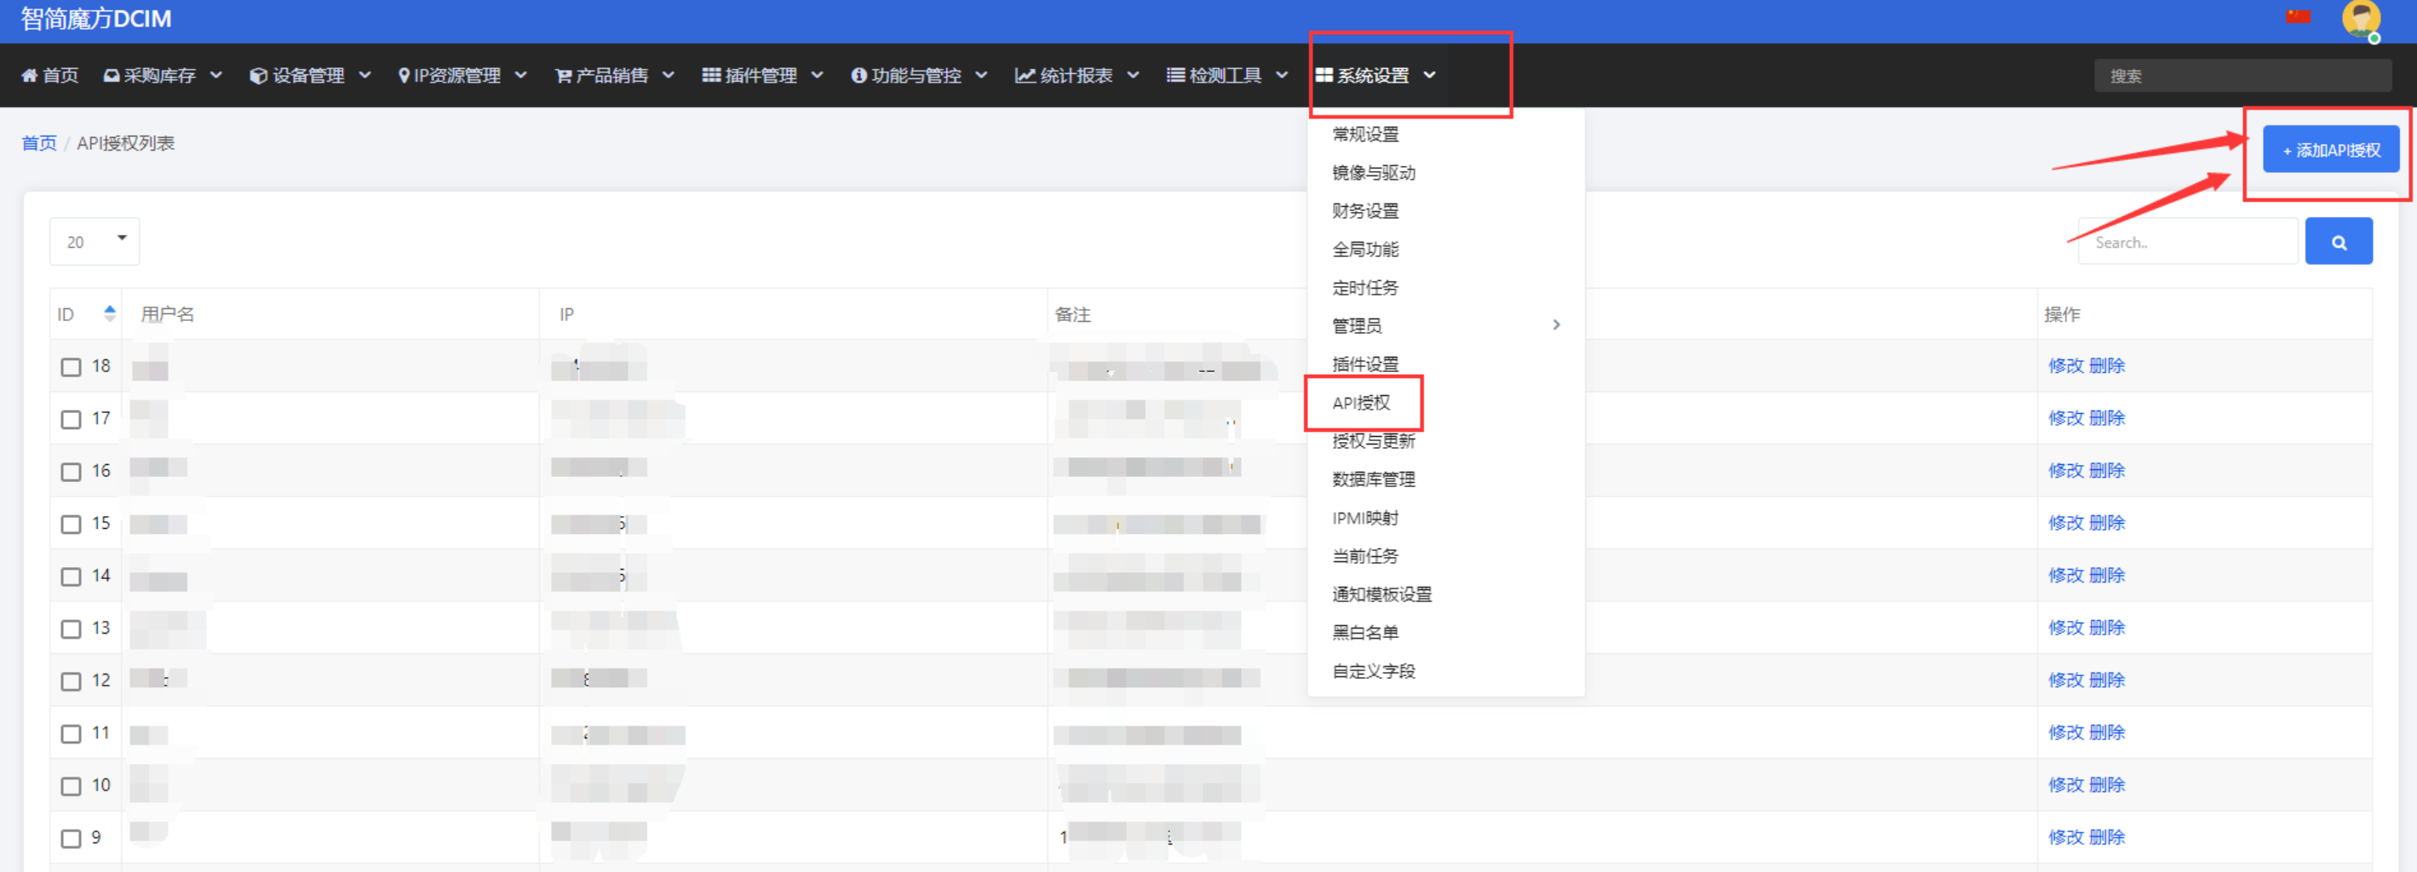The image size is (2417, 872).
Task: Sort the table by the ID column arrows
Action: 110,313
